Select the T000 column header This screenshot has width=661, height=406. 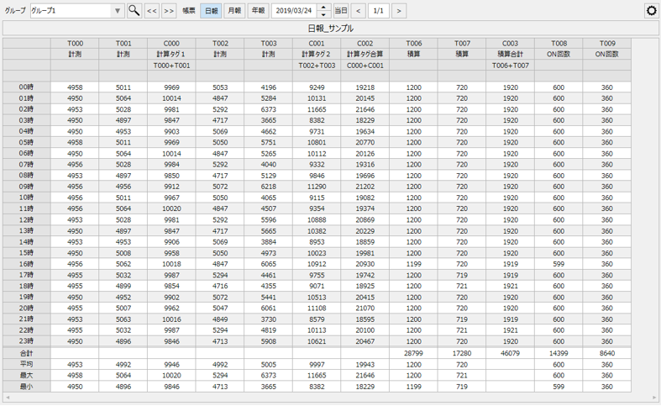click(75, 43)
